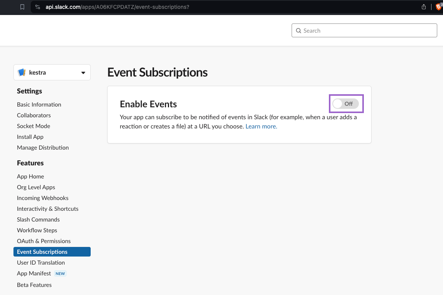Click the Brave shields lion icon
Screen dimensions: 443x295
[438, 7]
